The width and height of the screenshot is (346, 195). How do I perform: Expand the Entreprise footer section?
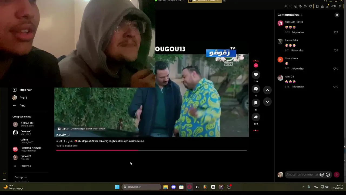click(21, 177)
